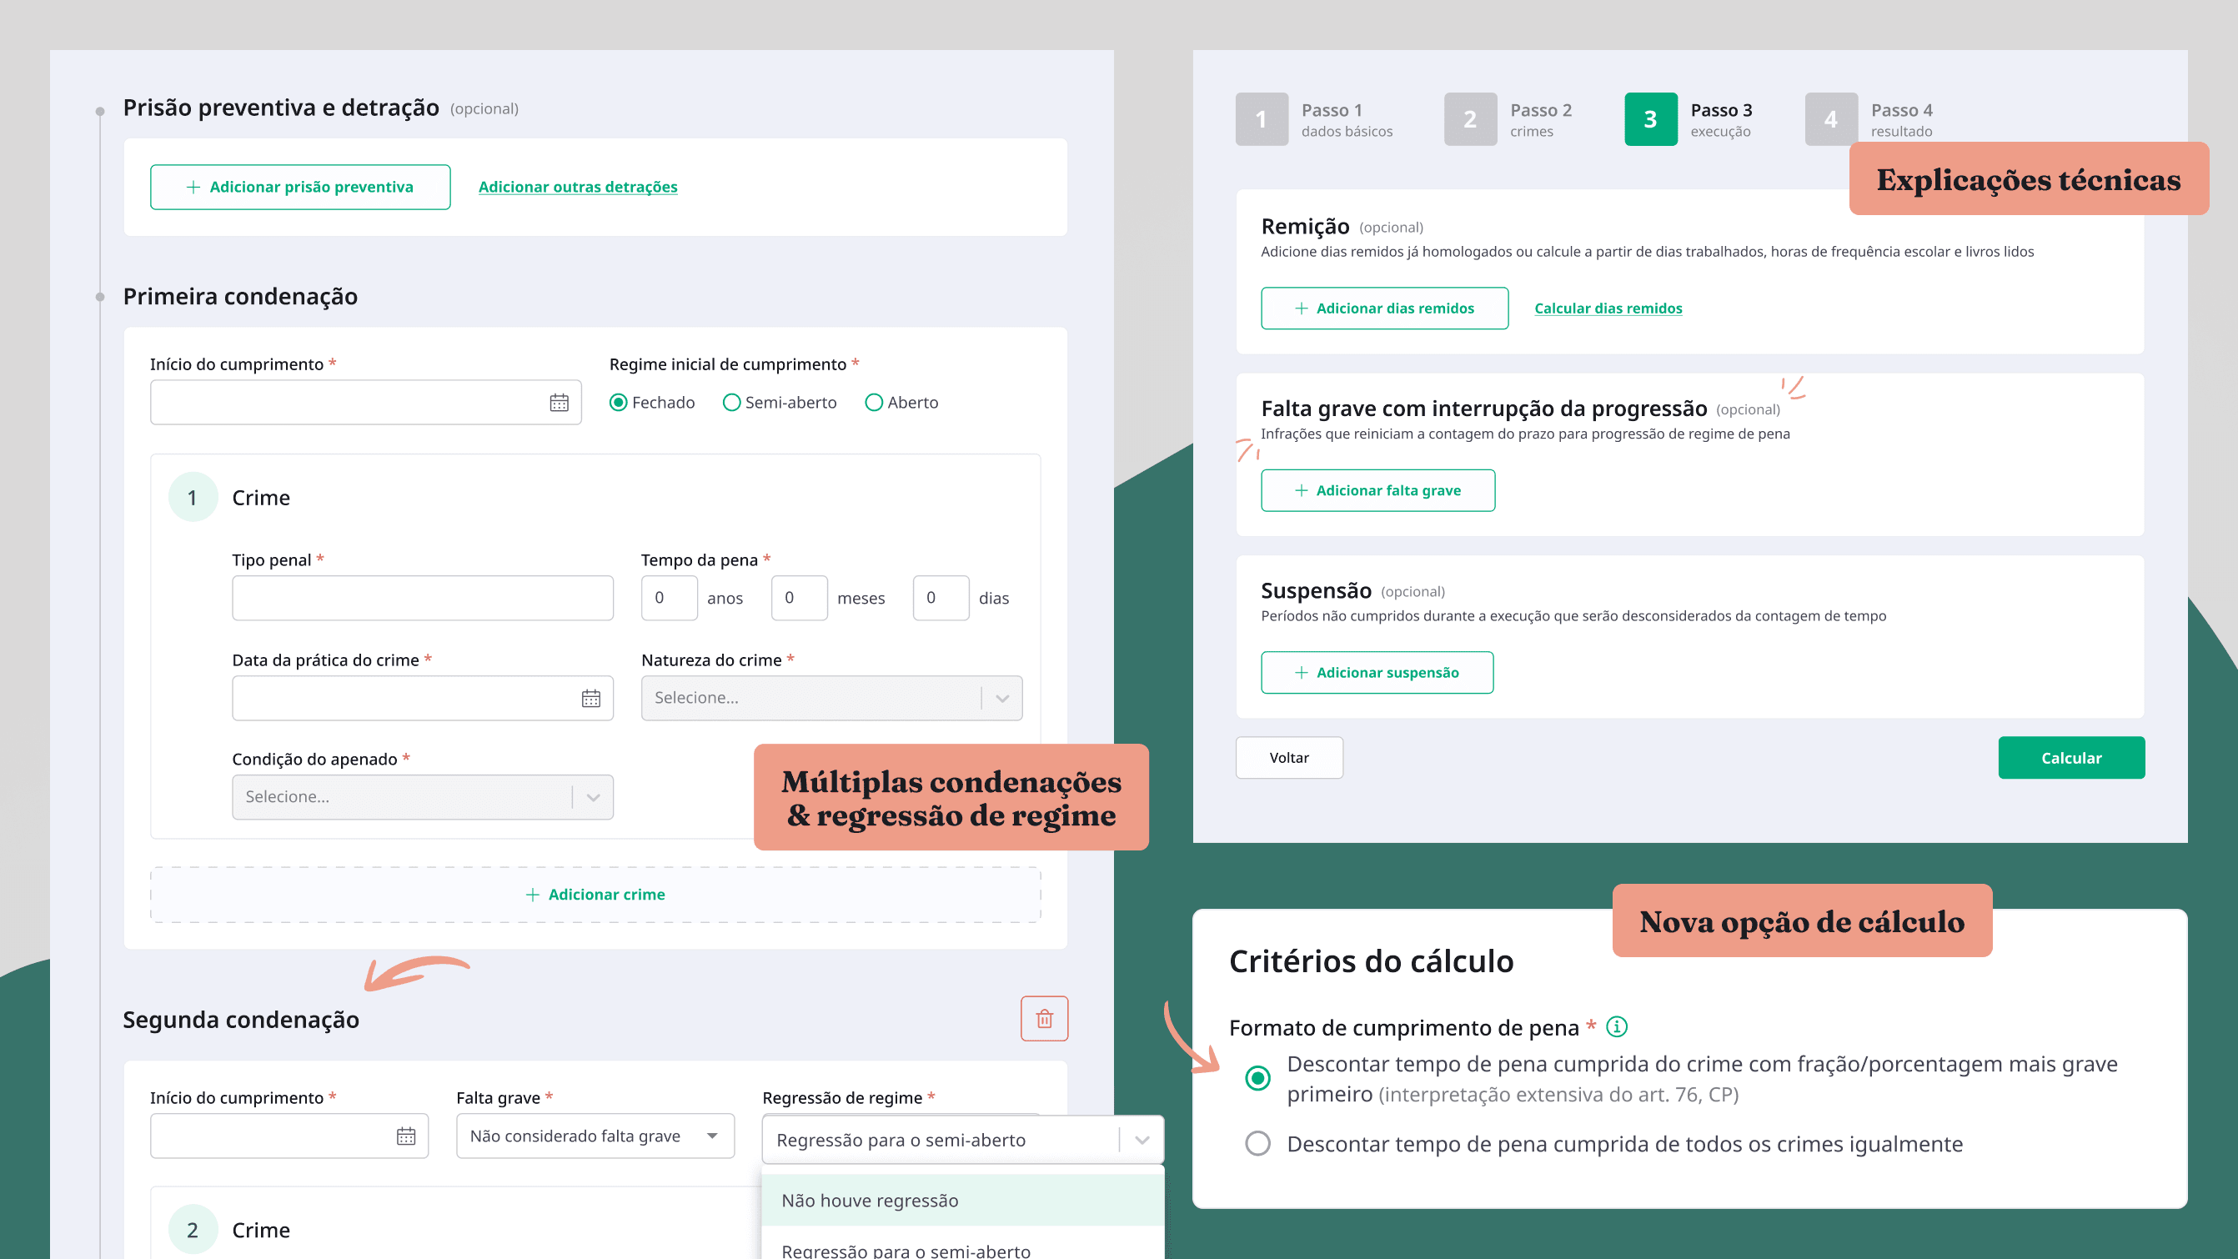Open calendar icon for Data da prática do crime

[x=591, y=698]
